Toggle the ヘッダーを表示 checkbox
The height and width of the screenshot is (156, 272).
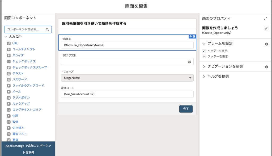click(x=204, y=51)
